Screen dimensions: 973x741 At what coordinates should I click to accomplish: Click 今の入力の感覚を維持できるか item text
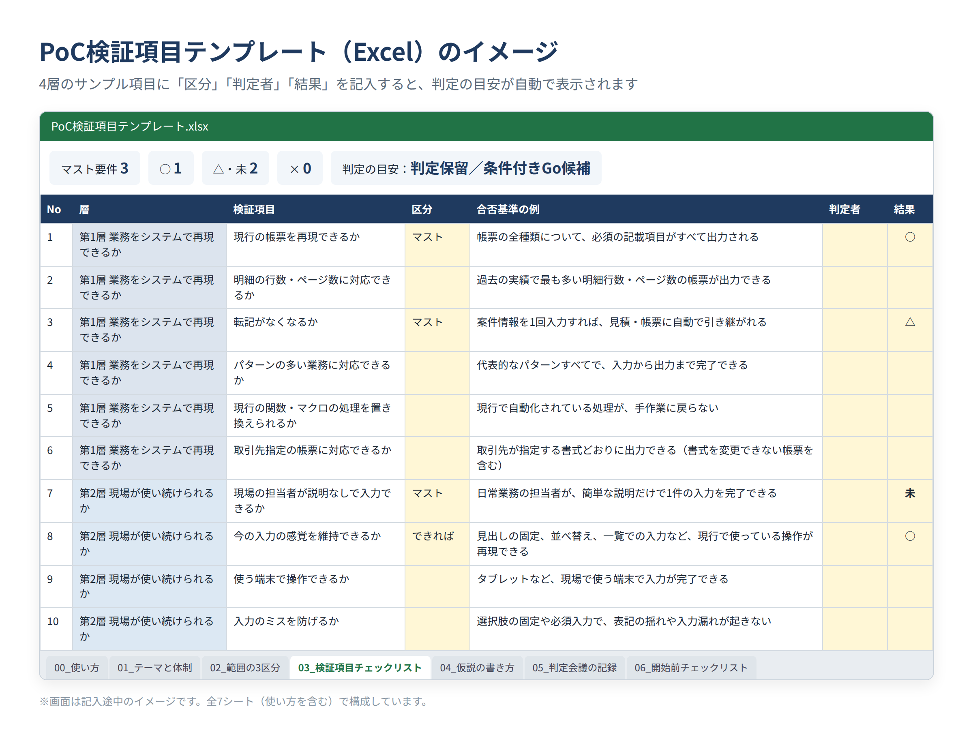[307, 536]
